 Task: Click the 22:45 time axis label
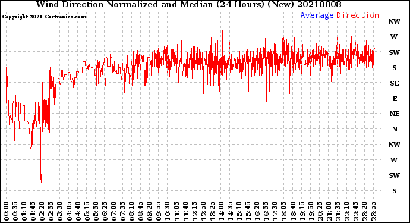(x=355, y=211)
